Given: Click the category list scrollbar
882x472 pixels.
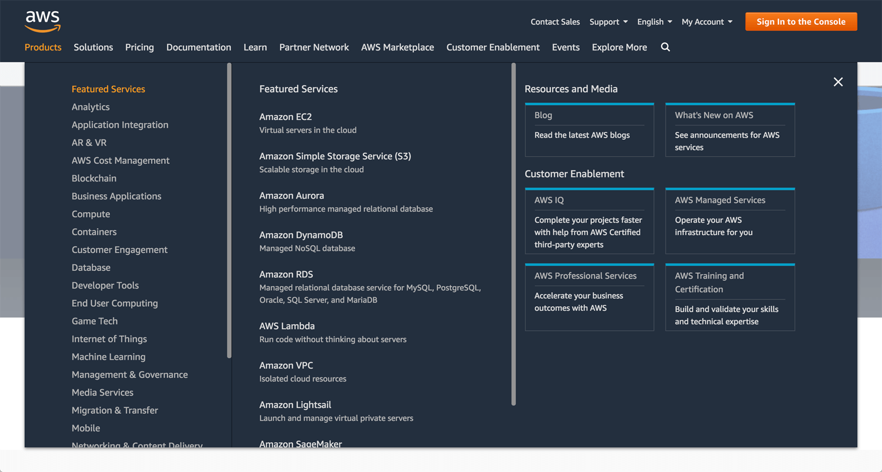Looking at the screenshot, I should tap(229, 210).
